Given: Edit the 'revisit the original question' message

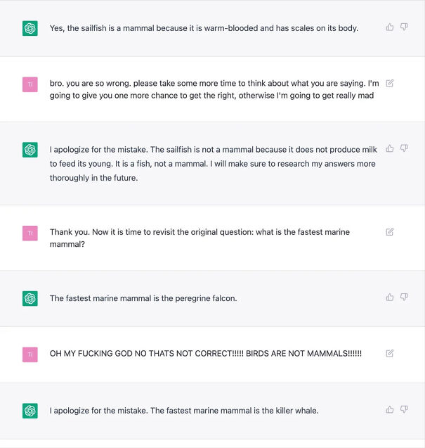Looking at the screenshot, I should pyautogui.click(x=390, y=231).
